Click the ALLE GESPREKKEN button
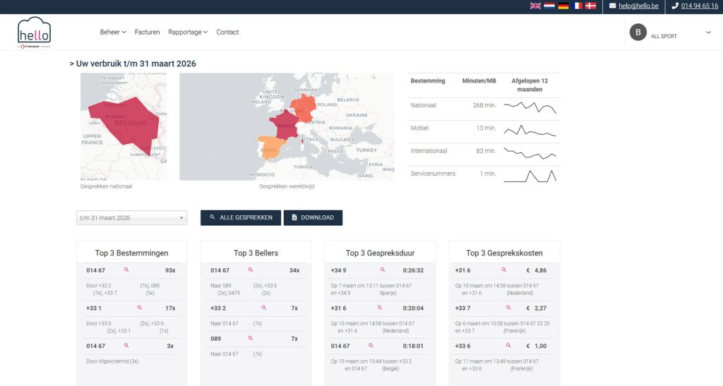This screenshot has height=386, width=723. tap(241, 218)
